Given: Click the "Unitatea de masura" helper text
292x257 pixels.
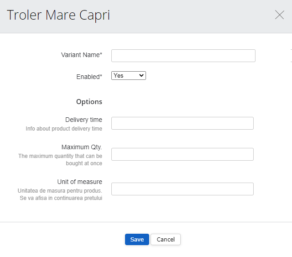Looking at the screenshot, I should (x=60, y=194).
